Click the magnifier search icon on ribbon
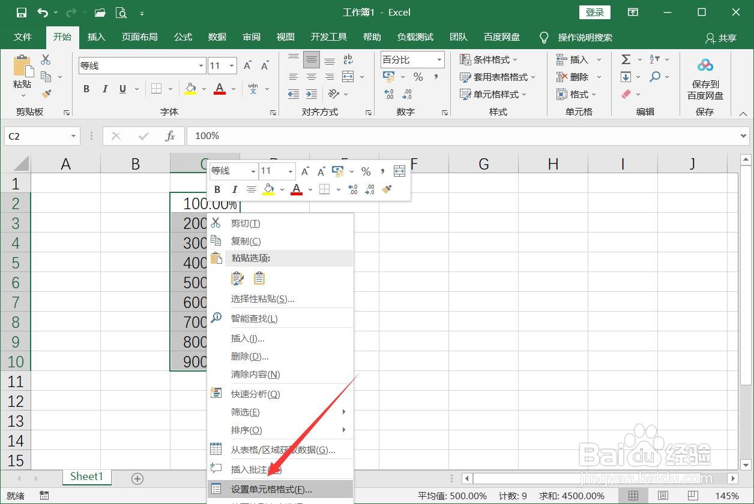 656,77
